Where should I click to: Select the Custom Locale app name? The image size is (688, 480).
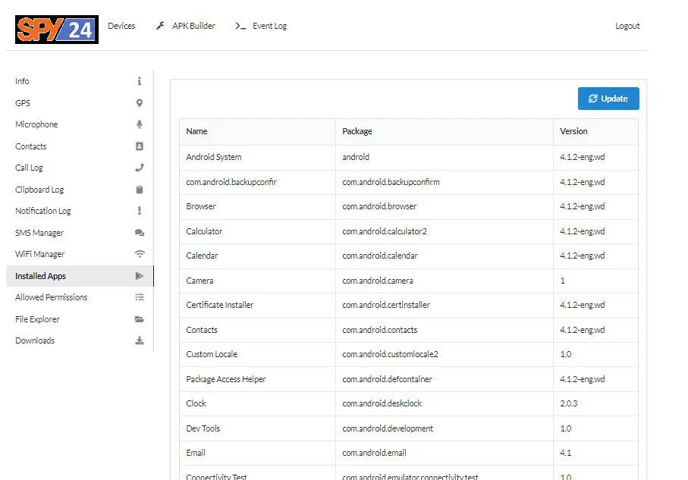coord(212,354)
